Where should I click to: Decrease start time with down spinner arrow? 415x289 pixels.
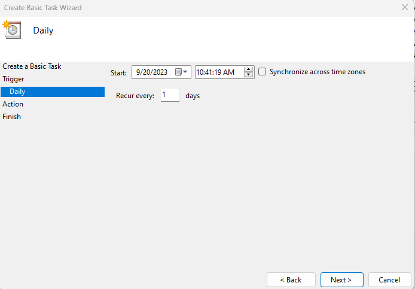(248, 75)
